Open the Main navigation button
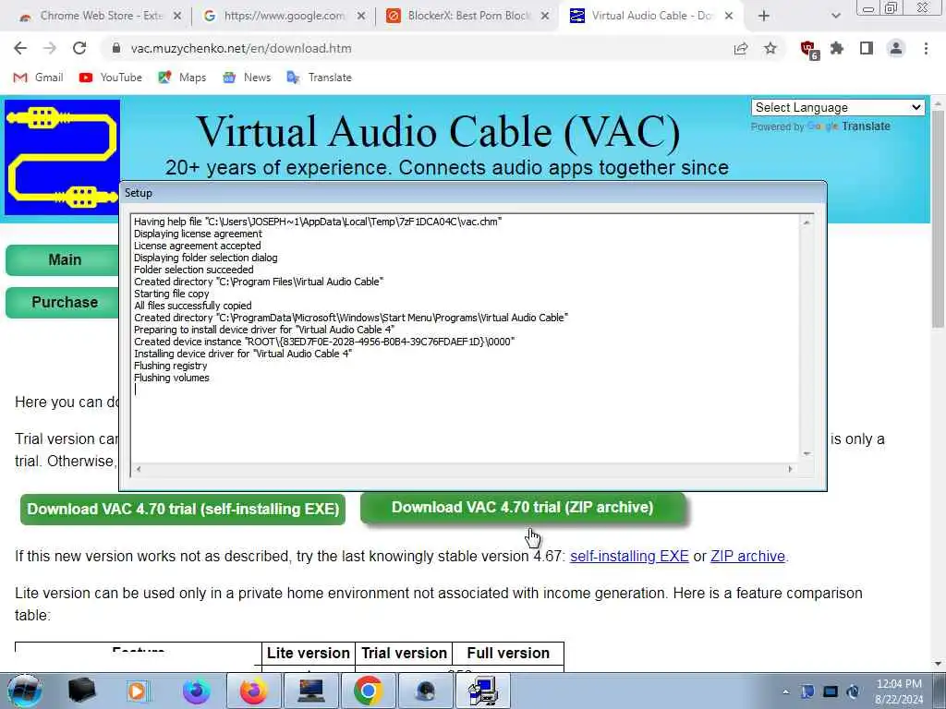The width and height of the screenshot is (946, 709). [x=62, y=259]
